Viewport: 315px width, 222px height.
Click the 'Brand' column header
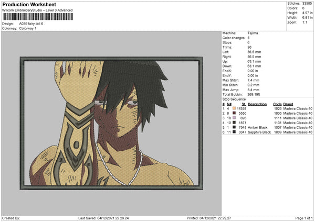288,104
